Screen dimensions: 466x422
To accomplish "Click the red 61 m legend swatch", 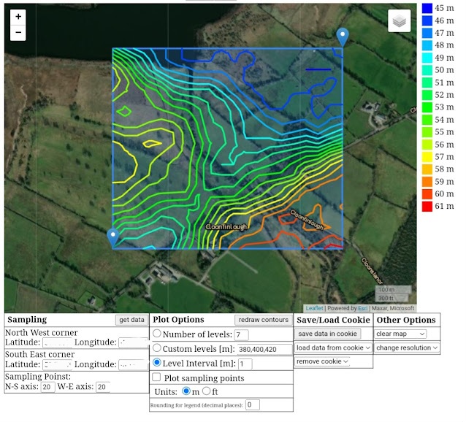I will click(427, 207).
